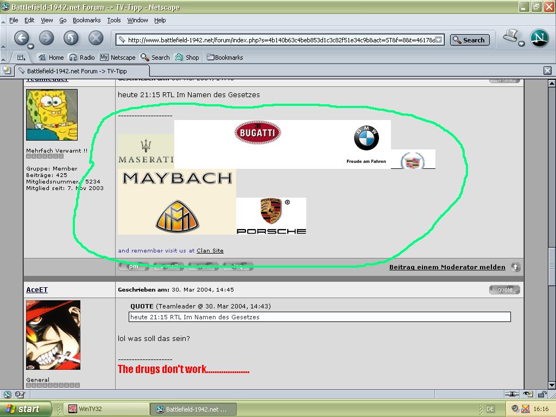Collapse the menu bar grippy

pos(3,21)
